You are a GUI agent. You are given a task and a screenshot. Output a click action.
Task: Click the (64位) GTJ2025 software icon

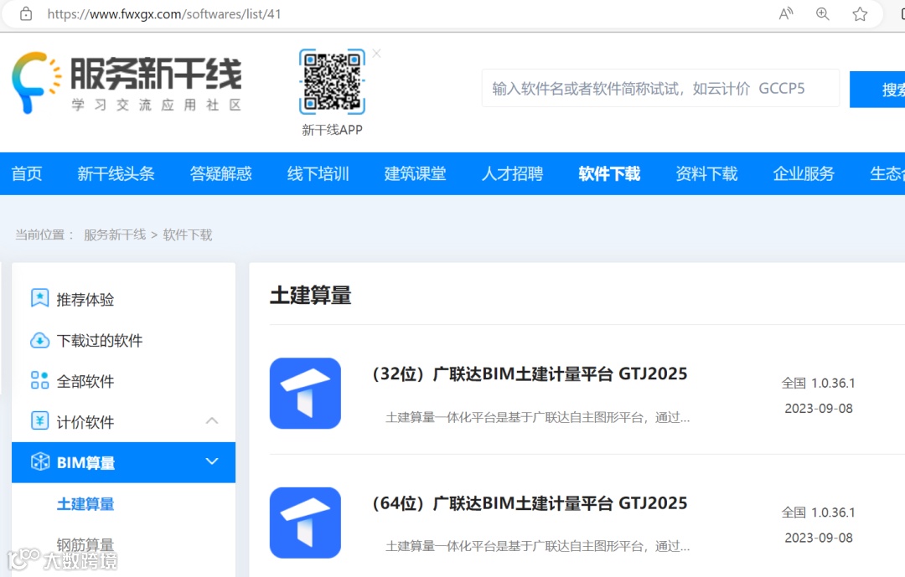coord(305,523)
